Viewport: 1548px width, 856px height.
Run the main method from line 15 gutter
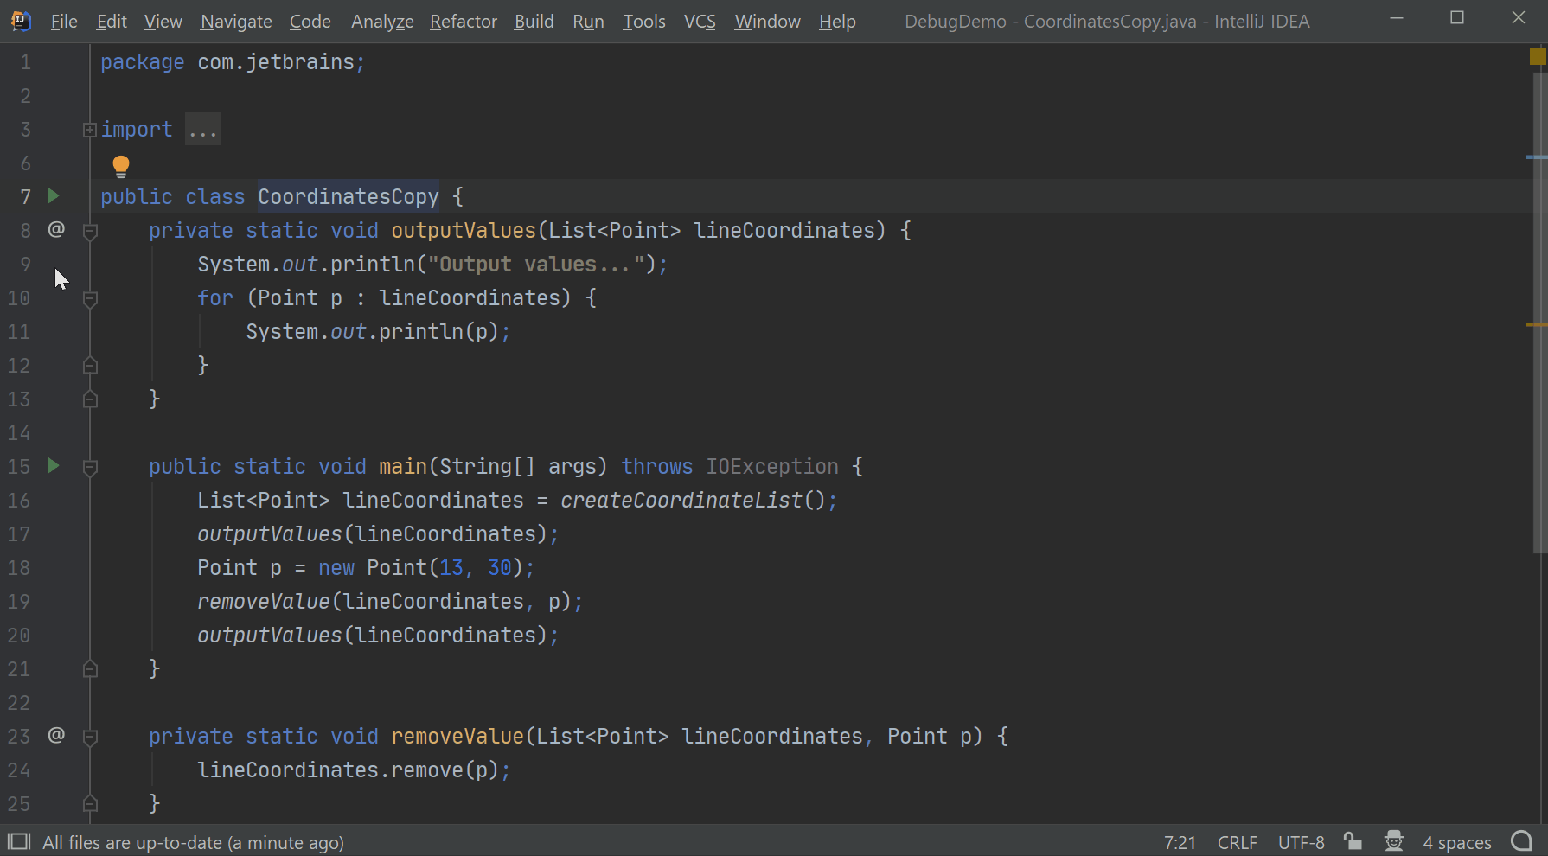pyautogui.click(x=53, y=466)
